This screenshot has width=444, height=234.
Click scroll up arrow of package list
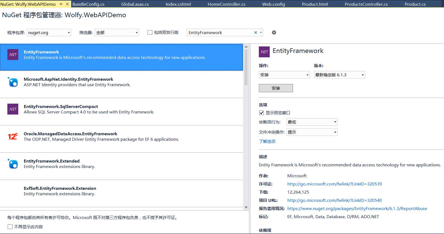click(246, 47)
